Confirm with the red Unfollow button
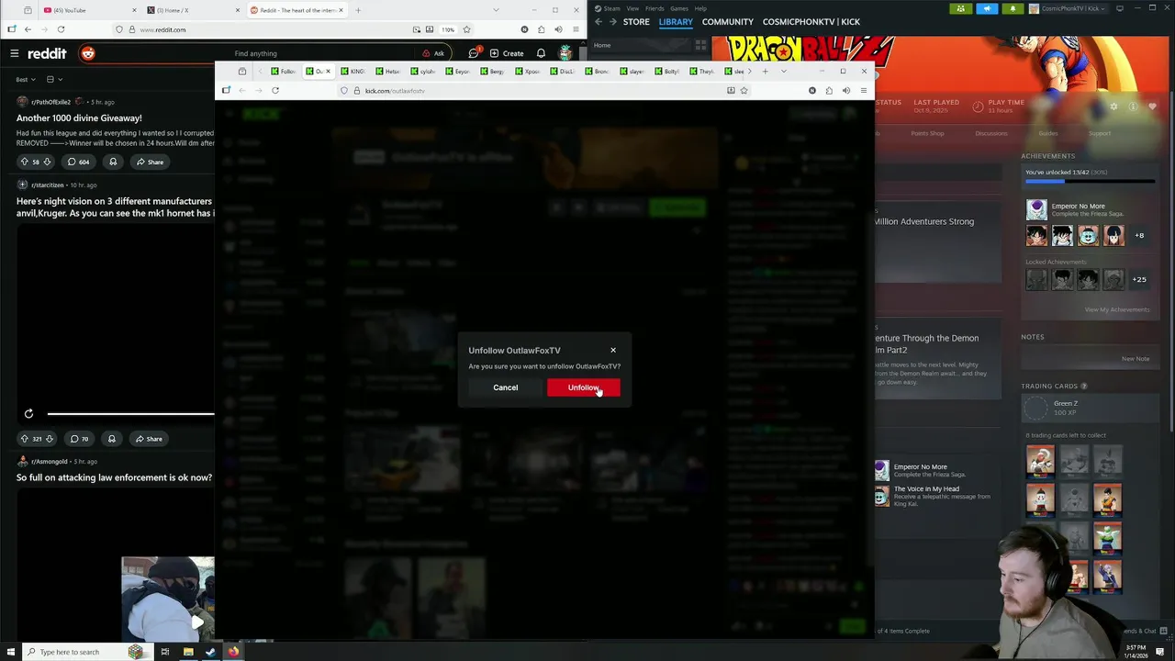Image resolution: width=1175 pixels, height=661 pixels. (x=583, y=387)
